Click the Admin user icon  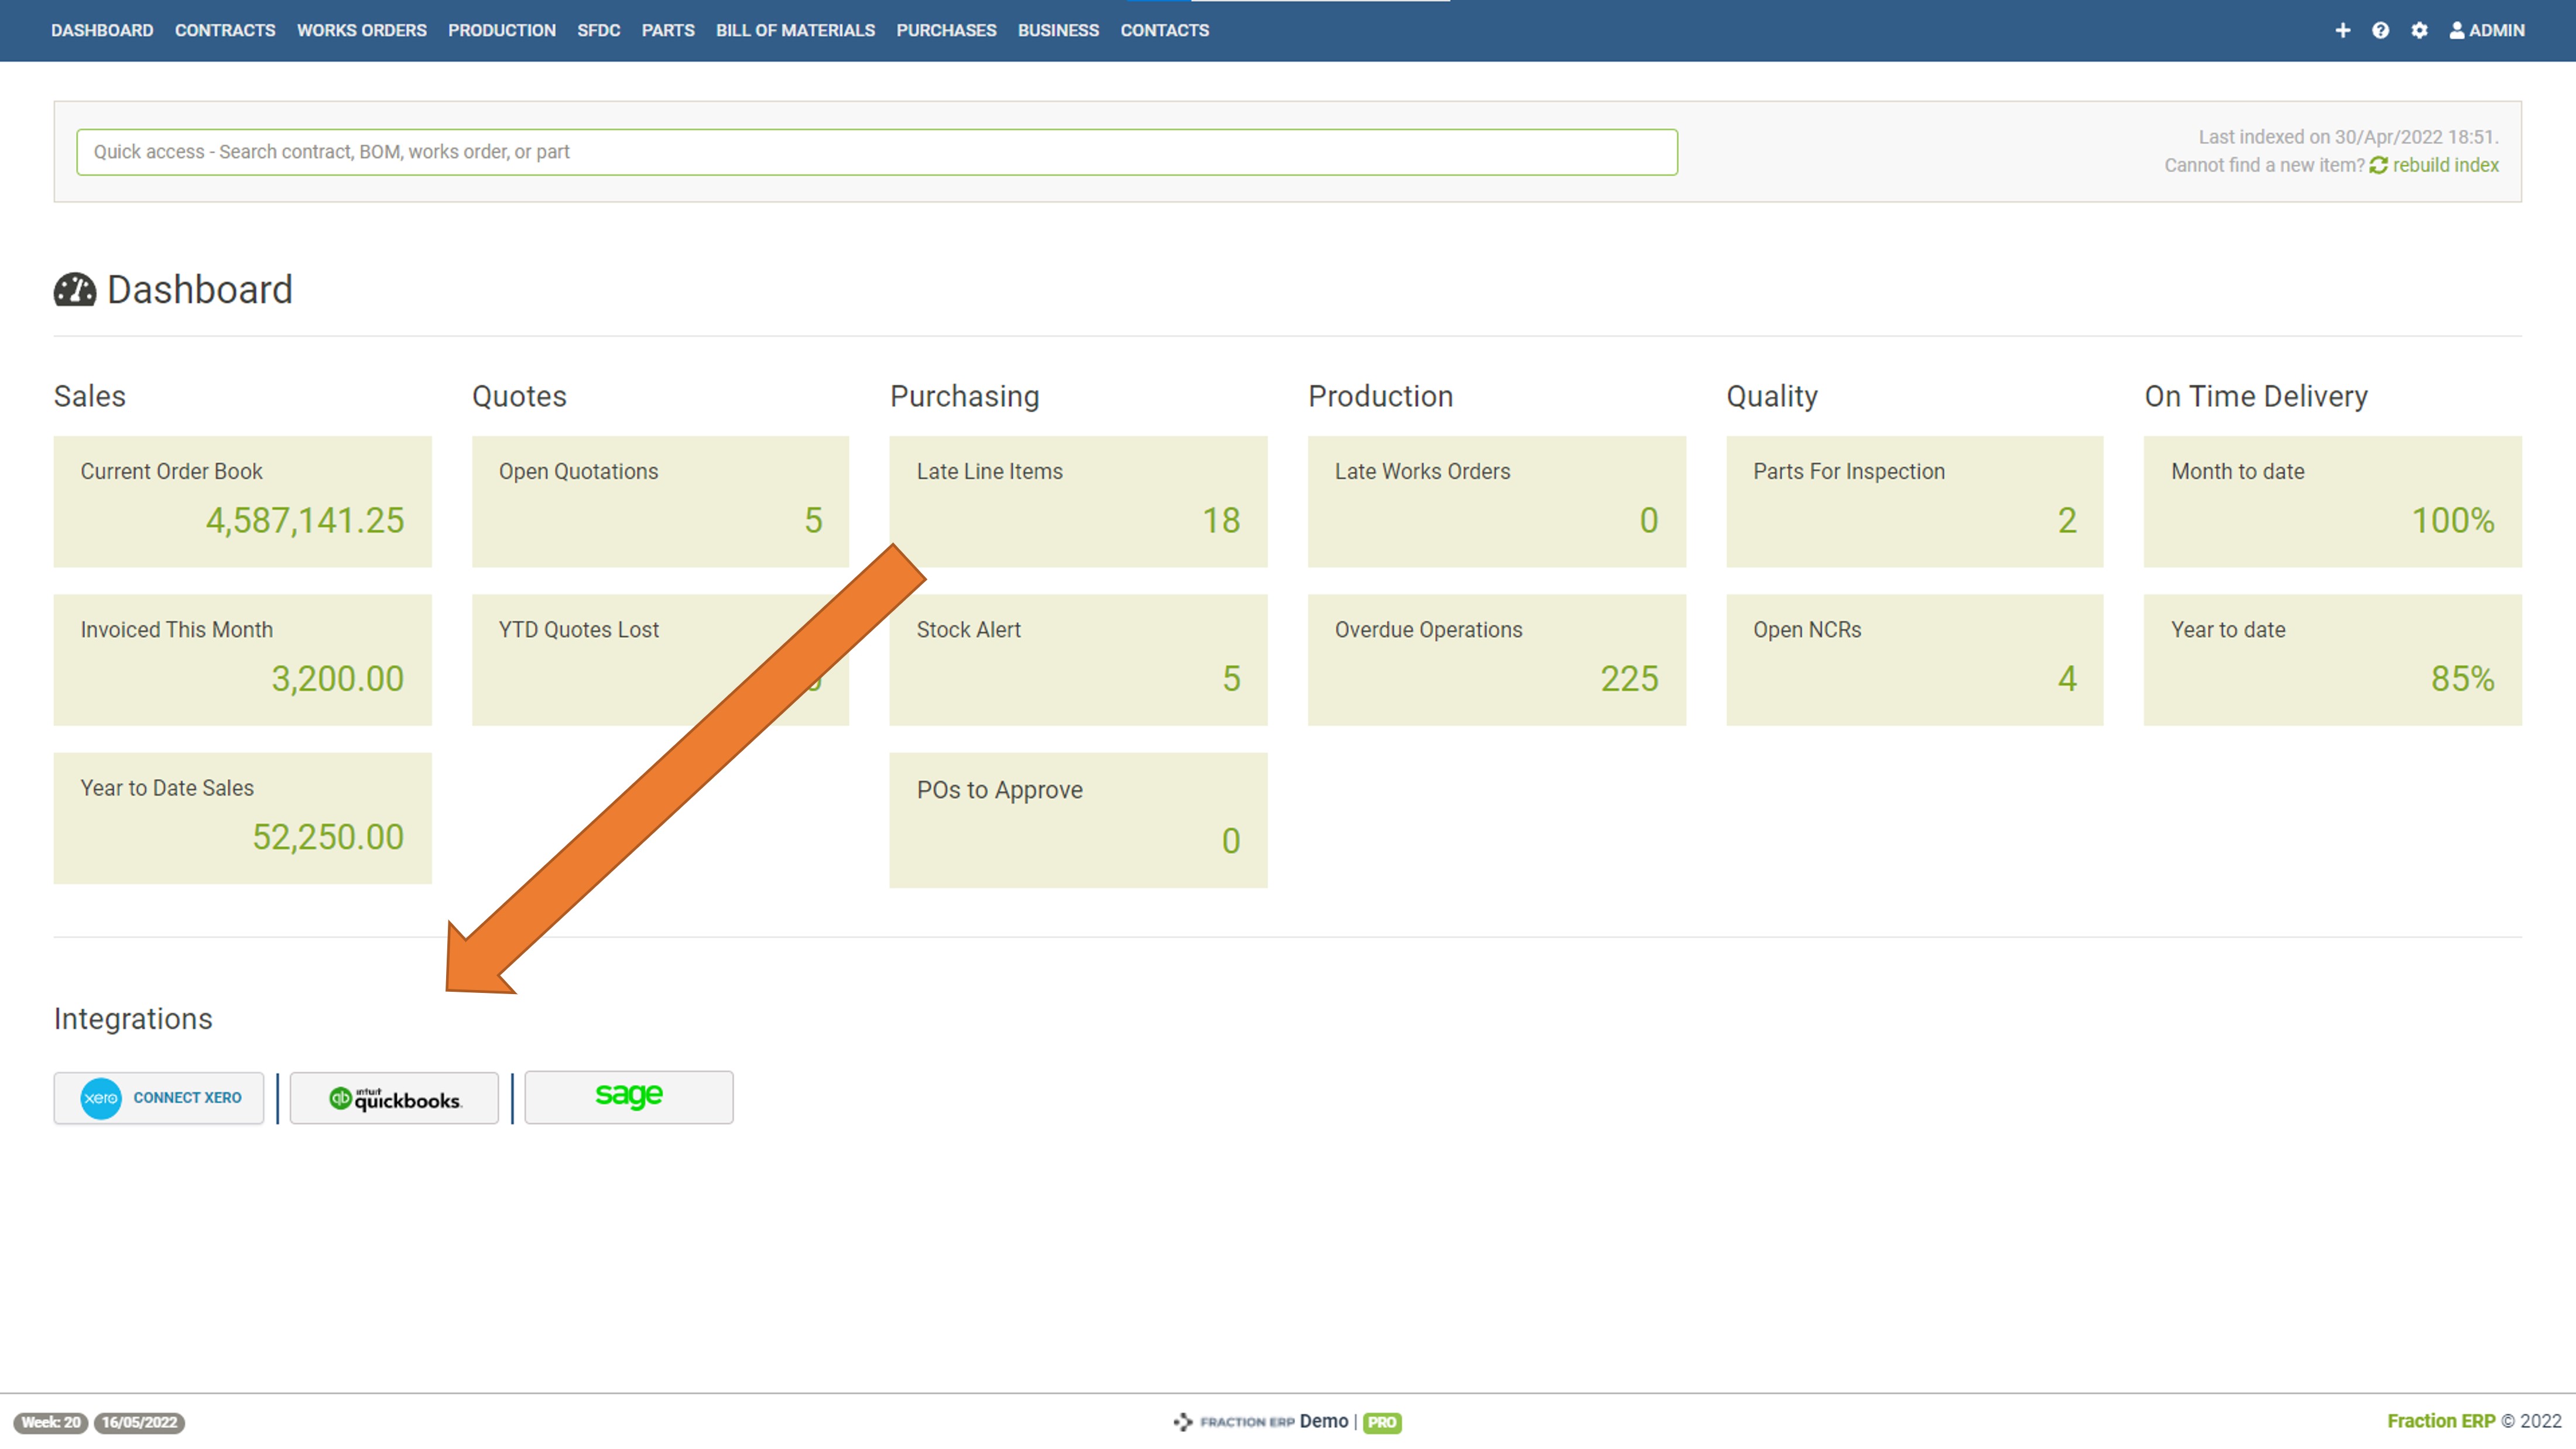(2456, 30)
